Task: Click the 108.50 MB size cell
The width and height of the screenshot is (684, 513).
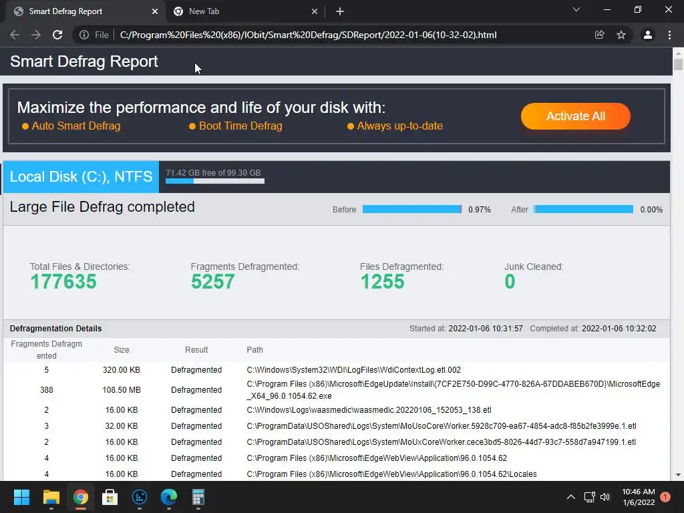Action: pos(122,390)
